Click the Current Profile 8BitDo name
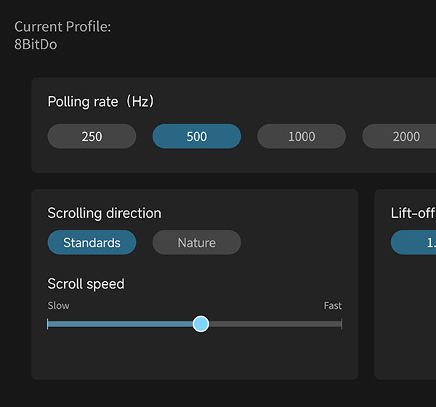The height and width of the screenshot is (407, 436). point(36,44)
